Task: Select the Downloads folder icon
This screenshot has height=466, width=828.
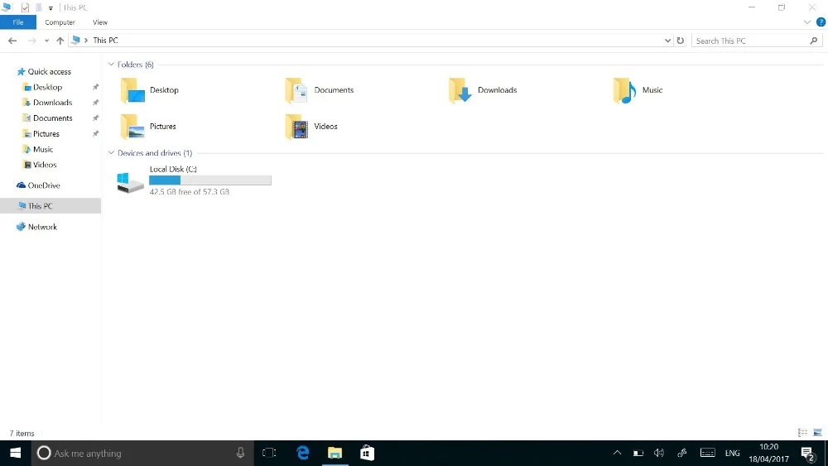Action: click(x=460, y=90)
